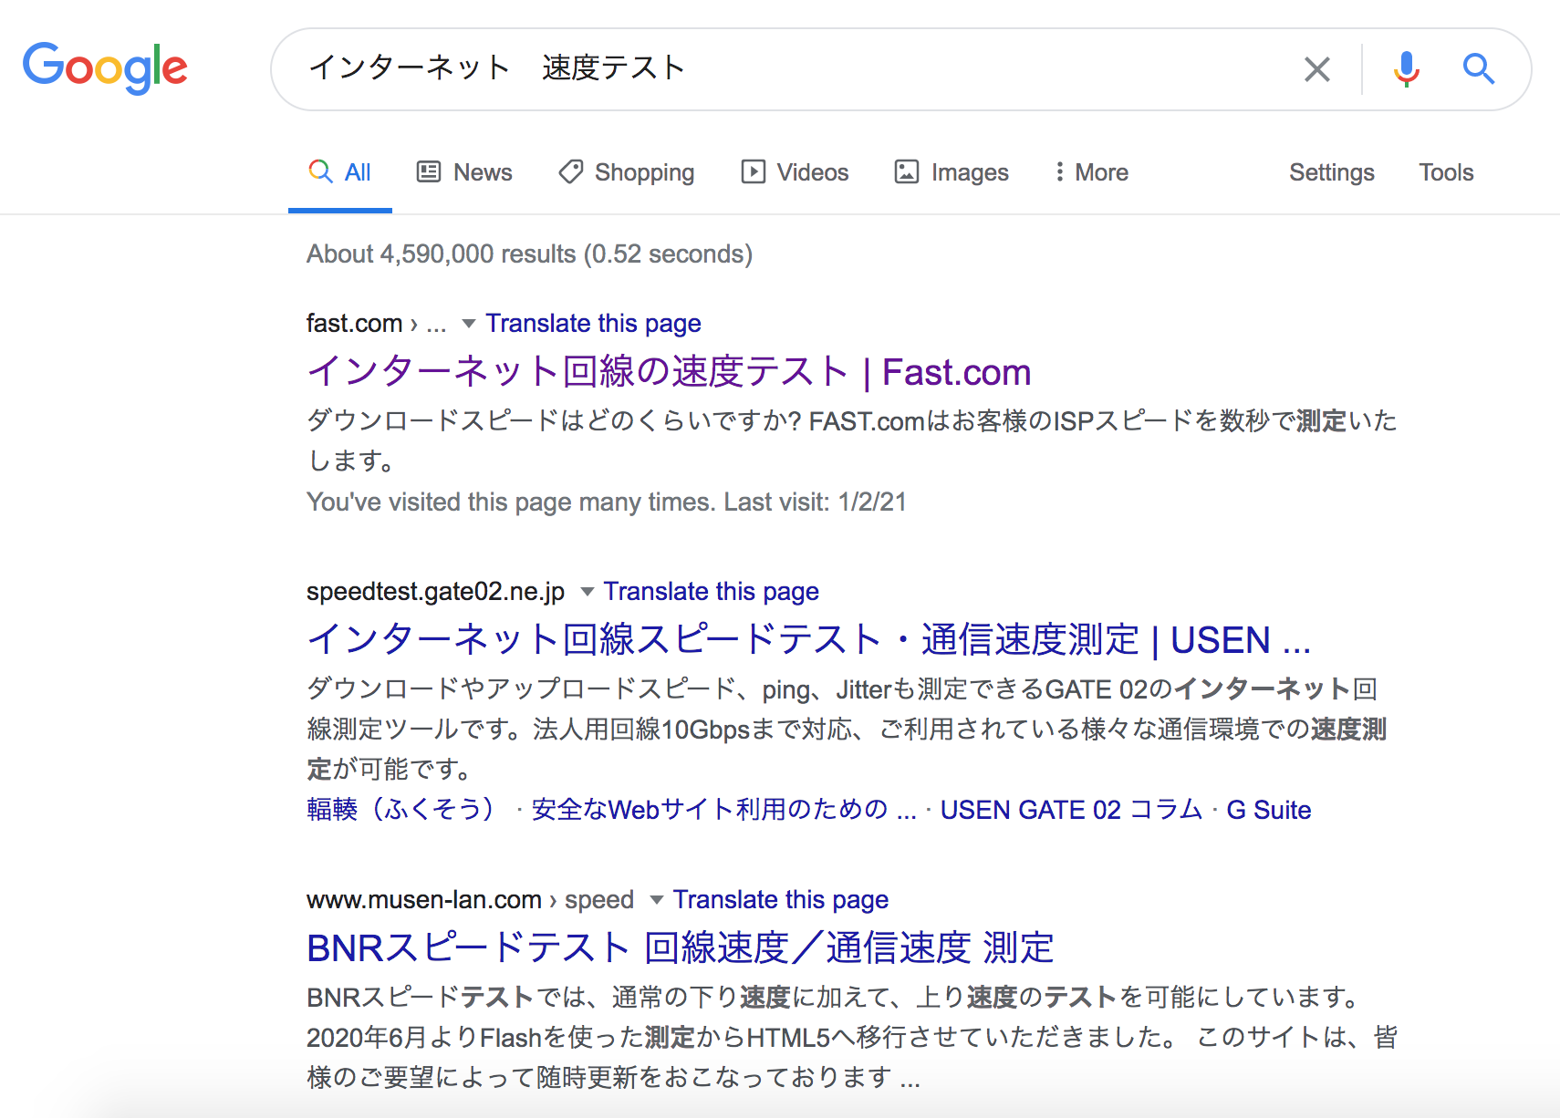
Task: Open the Videos results tab
Action: tap(795, 172)
